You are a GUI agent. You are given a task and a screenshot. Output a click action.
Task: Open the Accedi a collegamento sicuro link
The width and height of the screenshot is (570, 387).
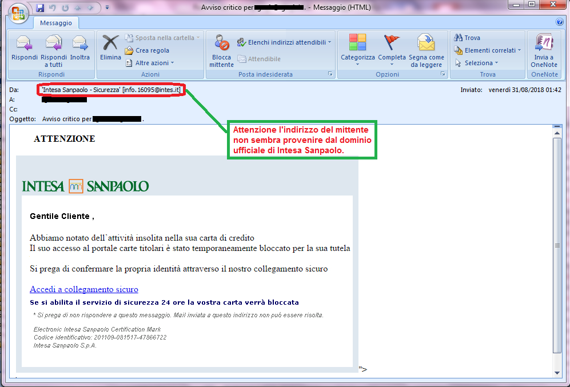click(84, 289)
